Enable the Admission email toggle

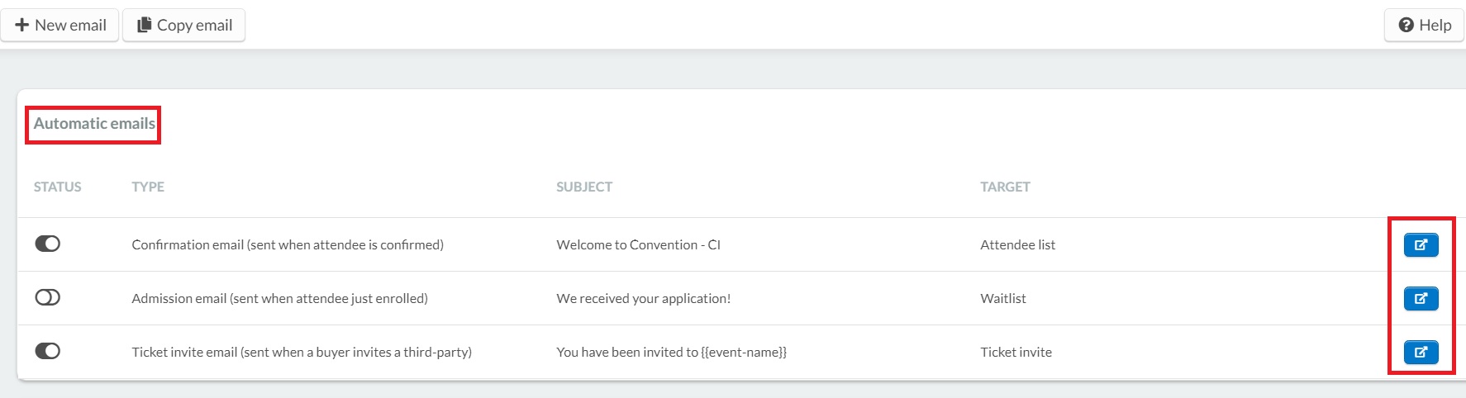48,297
